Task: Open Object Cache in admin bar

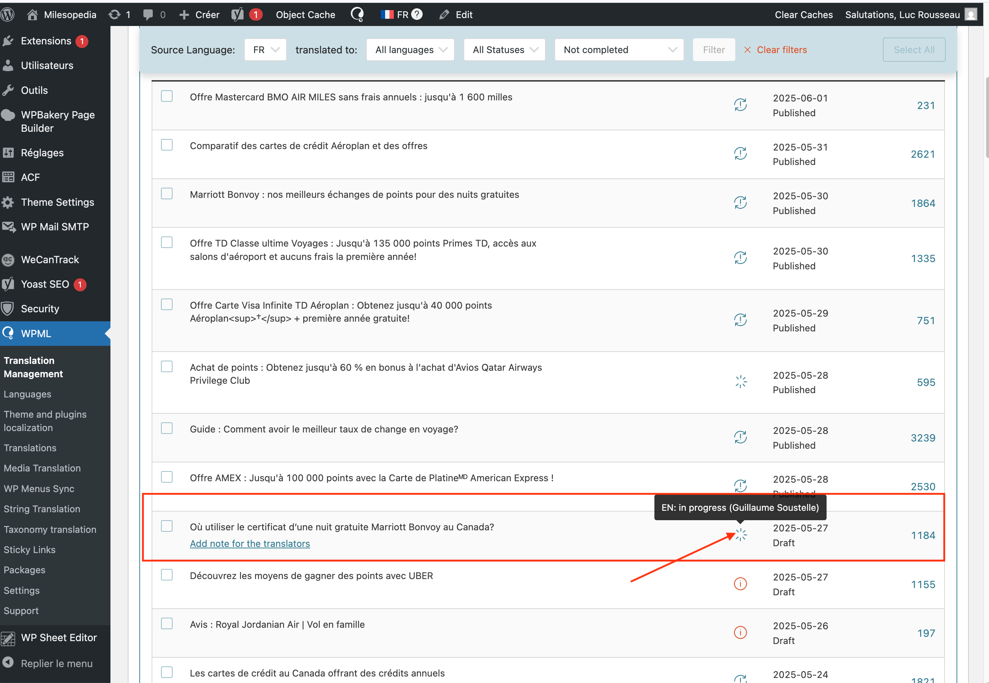Action: [305, 14]
